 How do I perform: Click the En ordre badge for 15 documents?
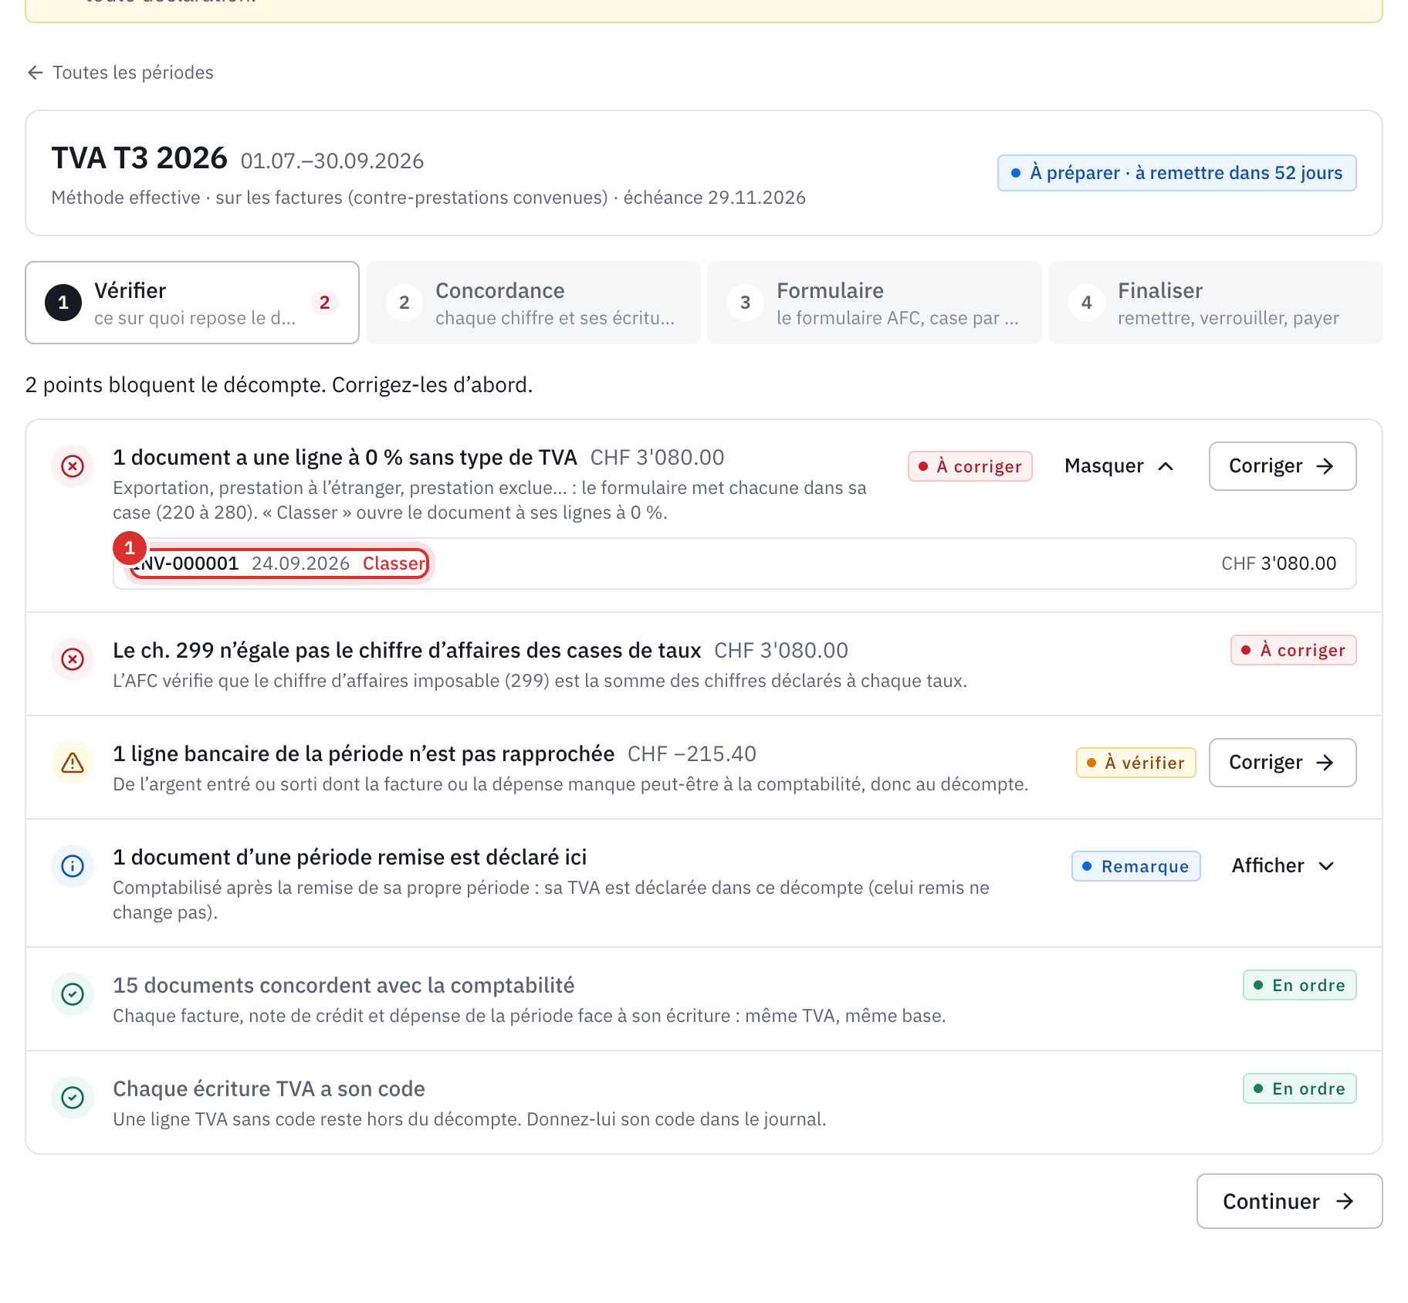(1300, 985)
